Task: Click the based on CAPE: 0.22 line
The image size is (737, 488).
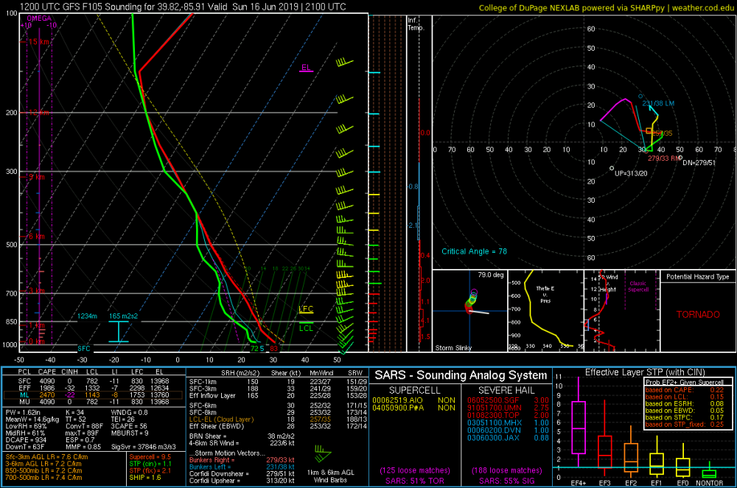Action: click(685, 390)
